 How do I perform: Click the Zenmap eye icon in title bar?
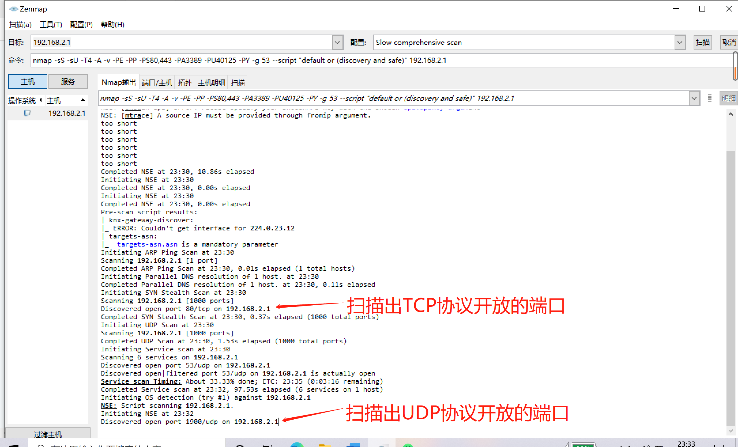point(14,9)
